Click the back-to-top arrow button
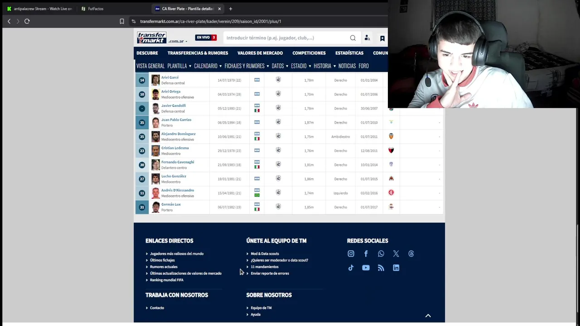 point(428,316)
